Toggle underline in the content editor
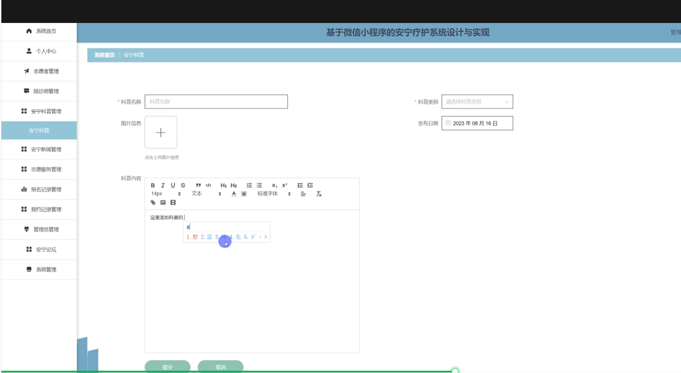 [173, 185]
